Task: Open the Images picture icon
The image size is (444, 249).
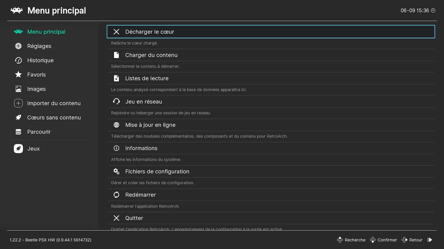Action: pos(18,89)
